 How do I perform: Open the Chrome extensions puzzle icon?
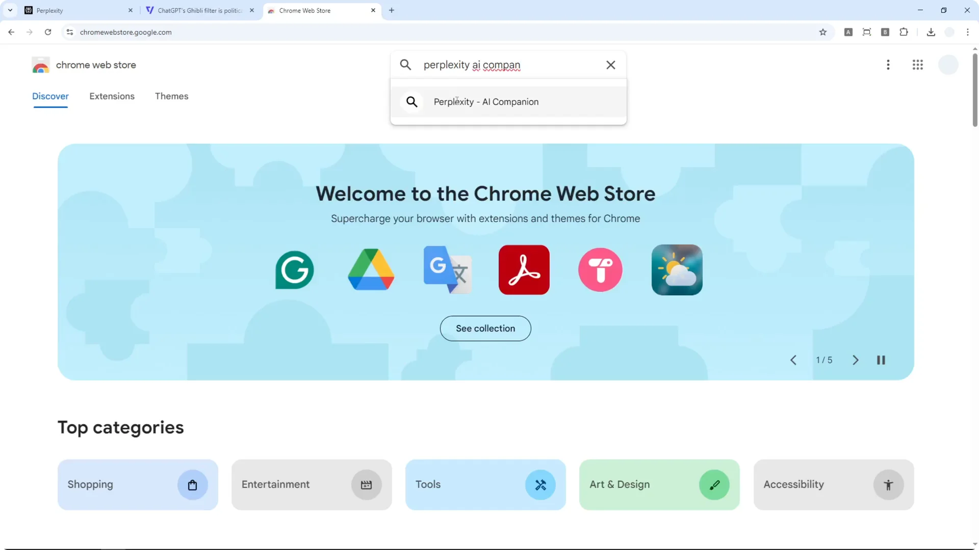(x=904, y=32)
